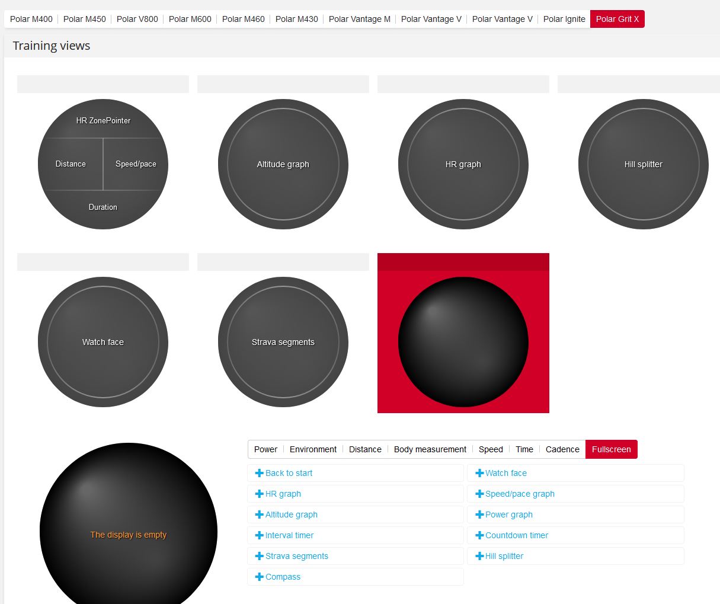Add Altitude graph via its plus icon

[259, 514]
